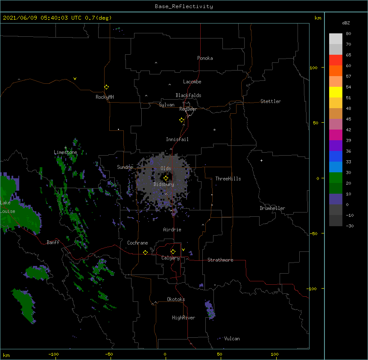Click the km unit label at top right
368x360 pixels.
pyautogui.click(x=318, y=18)
